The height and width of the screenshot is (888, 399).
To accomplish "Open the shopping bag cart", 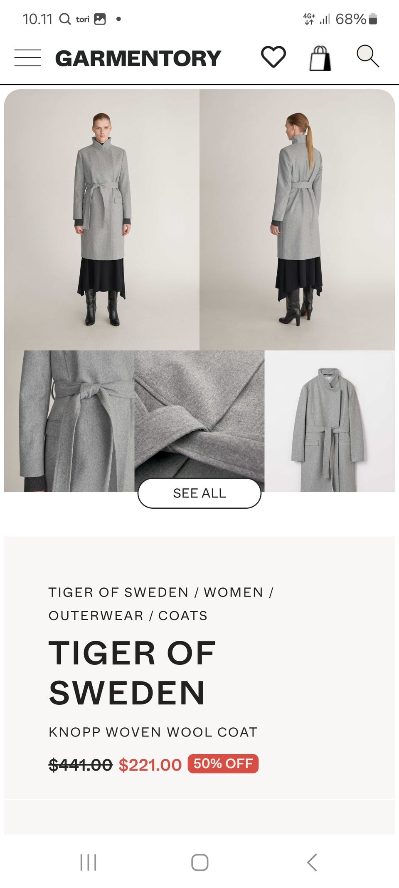I will 320,58.
